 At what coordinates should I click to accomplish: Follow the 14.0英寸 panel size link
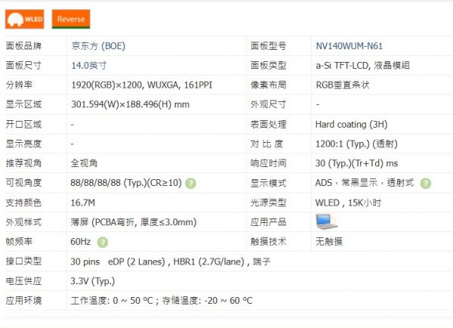coord(88,65)
